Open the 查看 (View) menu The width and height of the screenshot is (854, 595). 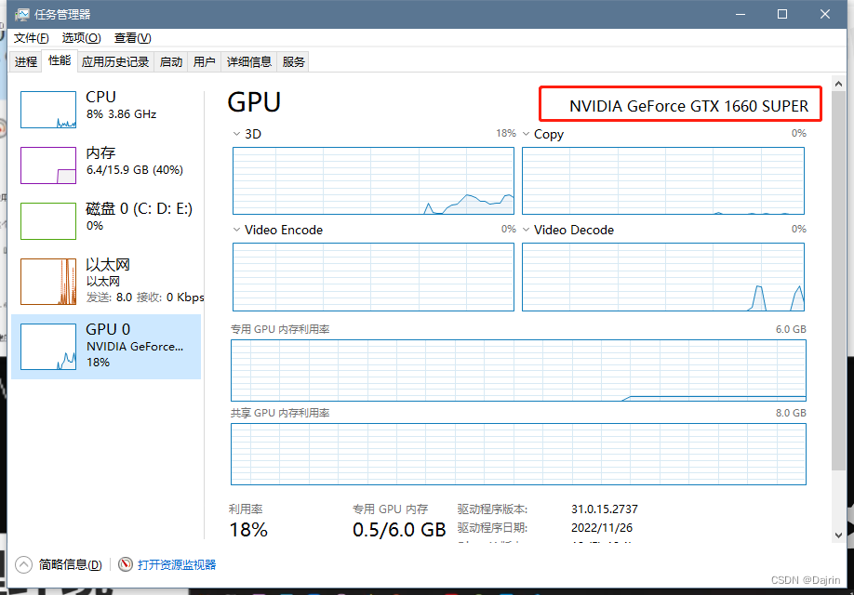point(132,38)
